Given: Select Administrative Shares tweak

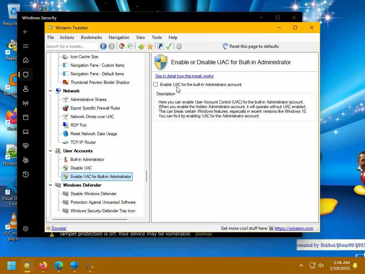Looking at the screenshot, I should point(88,100).
